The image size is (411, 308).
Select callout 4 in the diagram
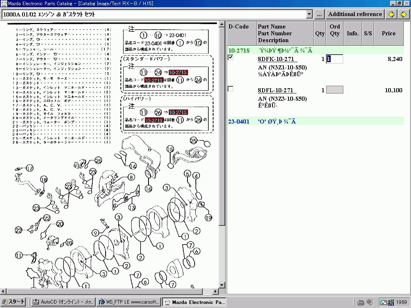(x=196, y=176)
